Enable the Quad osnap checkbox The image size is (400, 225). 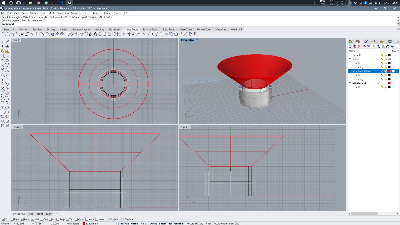tap(76, 219)
